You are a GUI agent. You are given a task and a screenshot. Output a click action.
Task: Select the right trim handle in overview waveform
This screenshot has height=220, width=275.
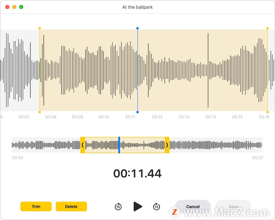167,145
